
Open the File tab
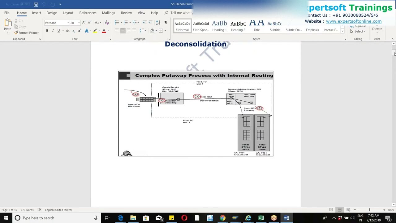point(7,13)
